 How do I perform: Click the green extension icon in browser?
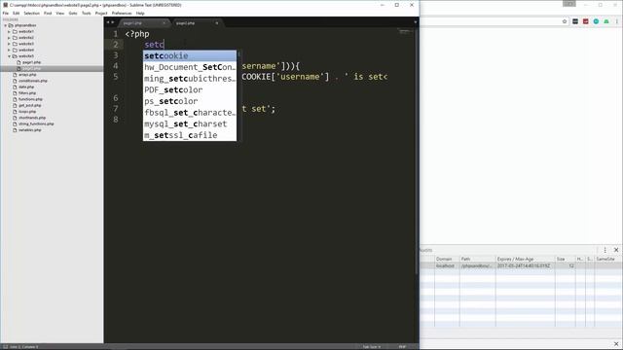(605, 21)
